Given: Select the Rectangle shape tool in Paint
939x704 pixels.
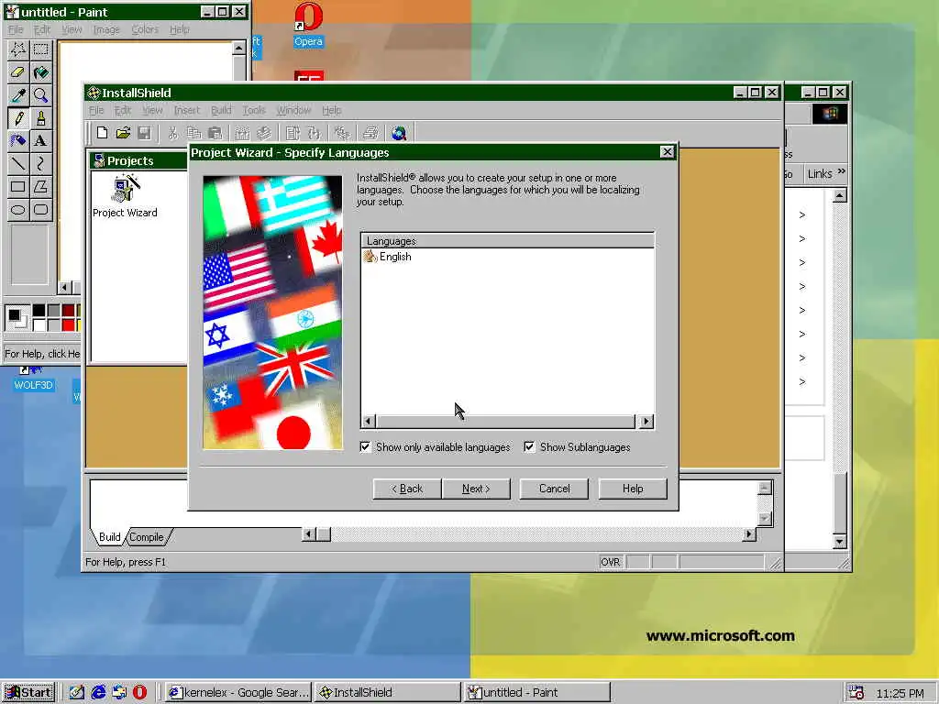Looking at the screenshot, I should tap(18, 186).
